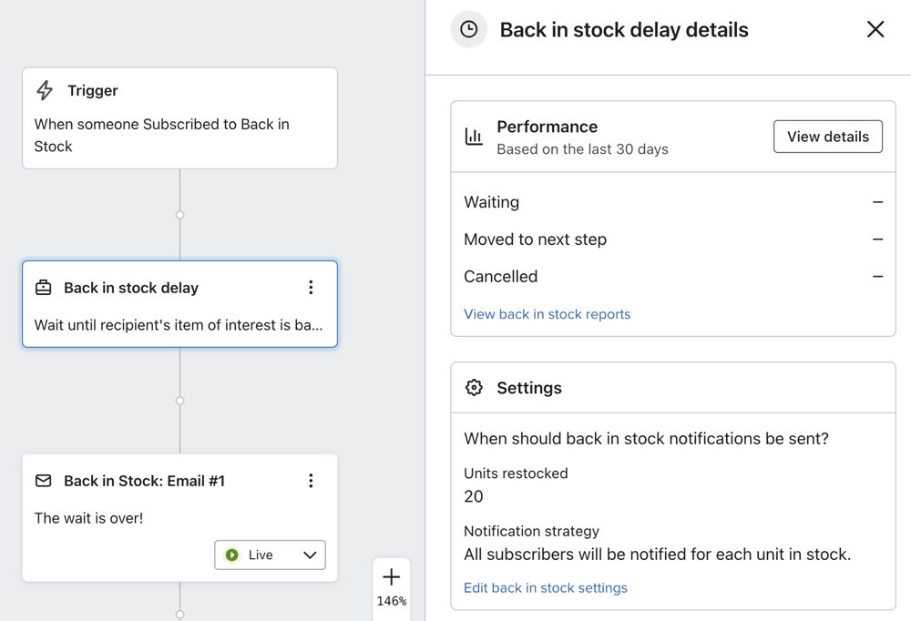911x621 pixels.
Task: Zoom in with the plus button
Action: coord(392,577)
